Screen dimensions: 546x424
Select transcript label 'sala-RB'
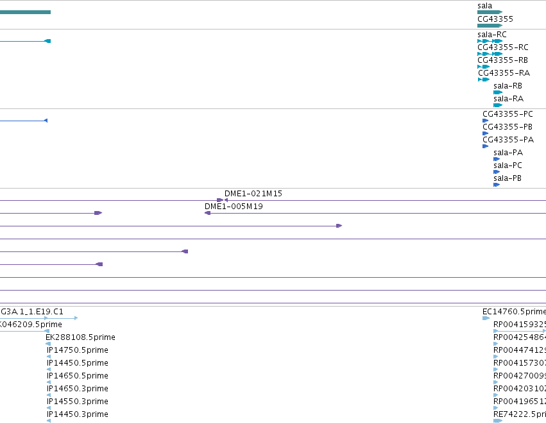[x=508, y=86]
